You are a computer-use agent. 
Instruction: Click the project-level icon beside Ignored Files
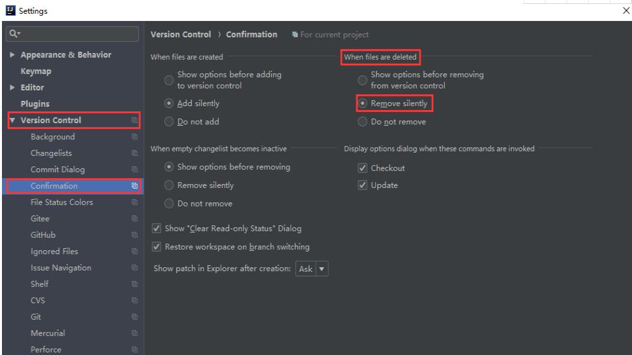coord(135,252)
